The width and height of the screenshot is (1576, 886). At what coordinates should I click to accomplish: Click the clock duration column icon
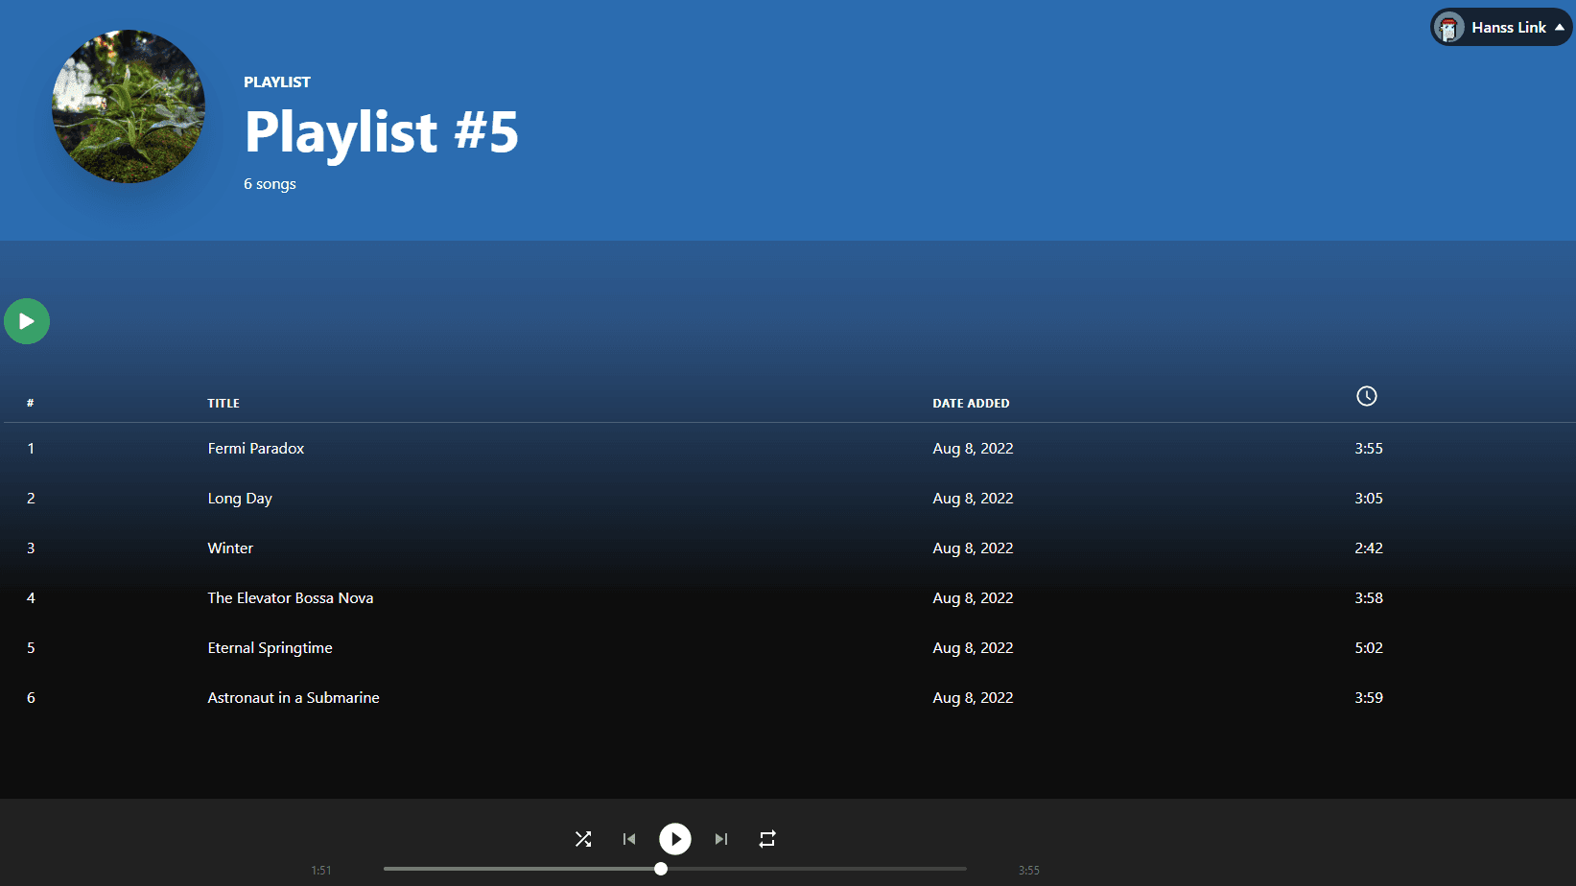pos(1366,396)
